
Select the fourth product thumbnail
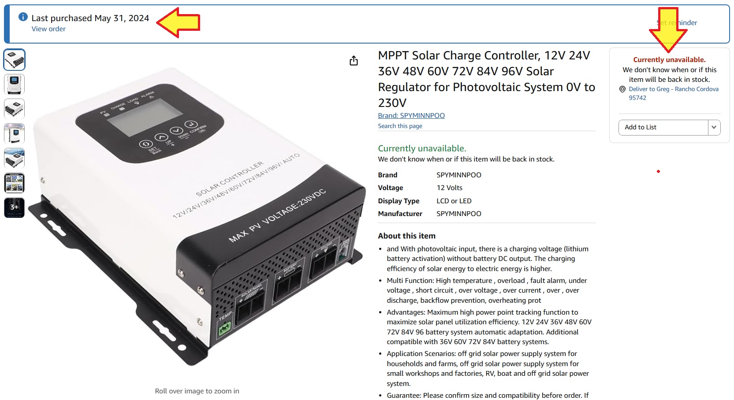tap(15, 134)
